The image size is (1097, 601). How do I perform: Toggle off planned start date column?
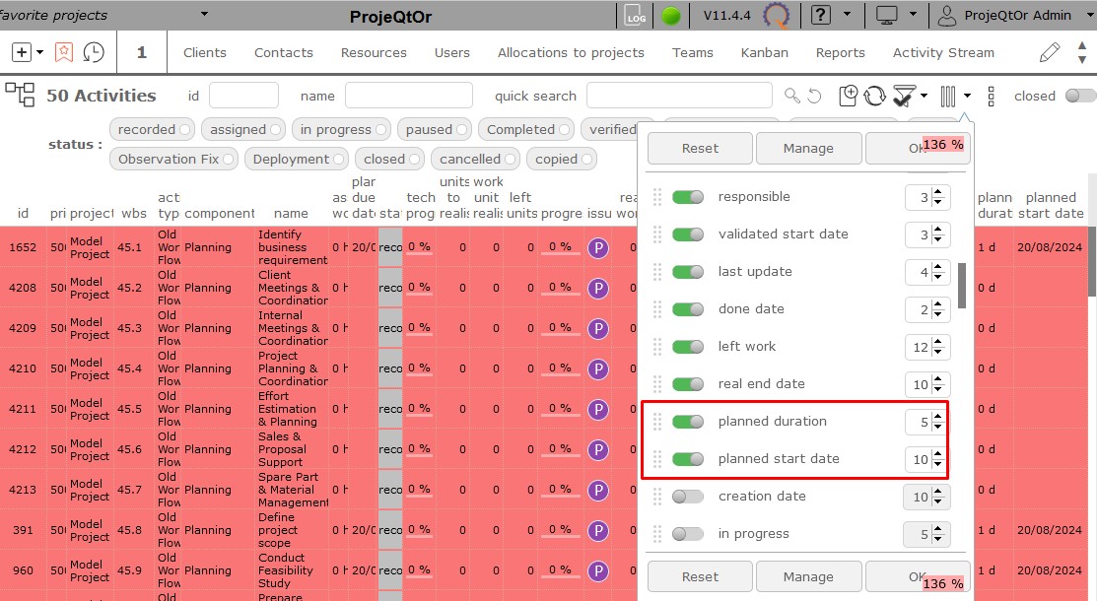coord(688,459)
